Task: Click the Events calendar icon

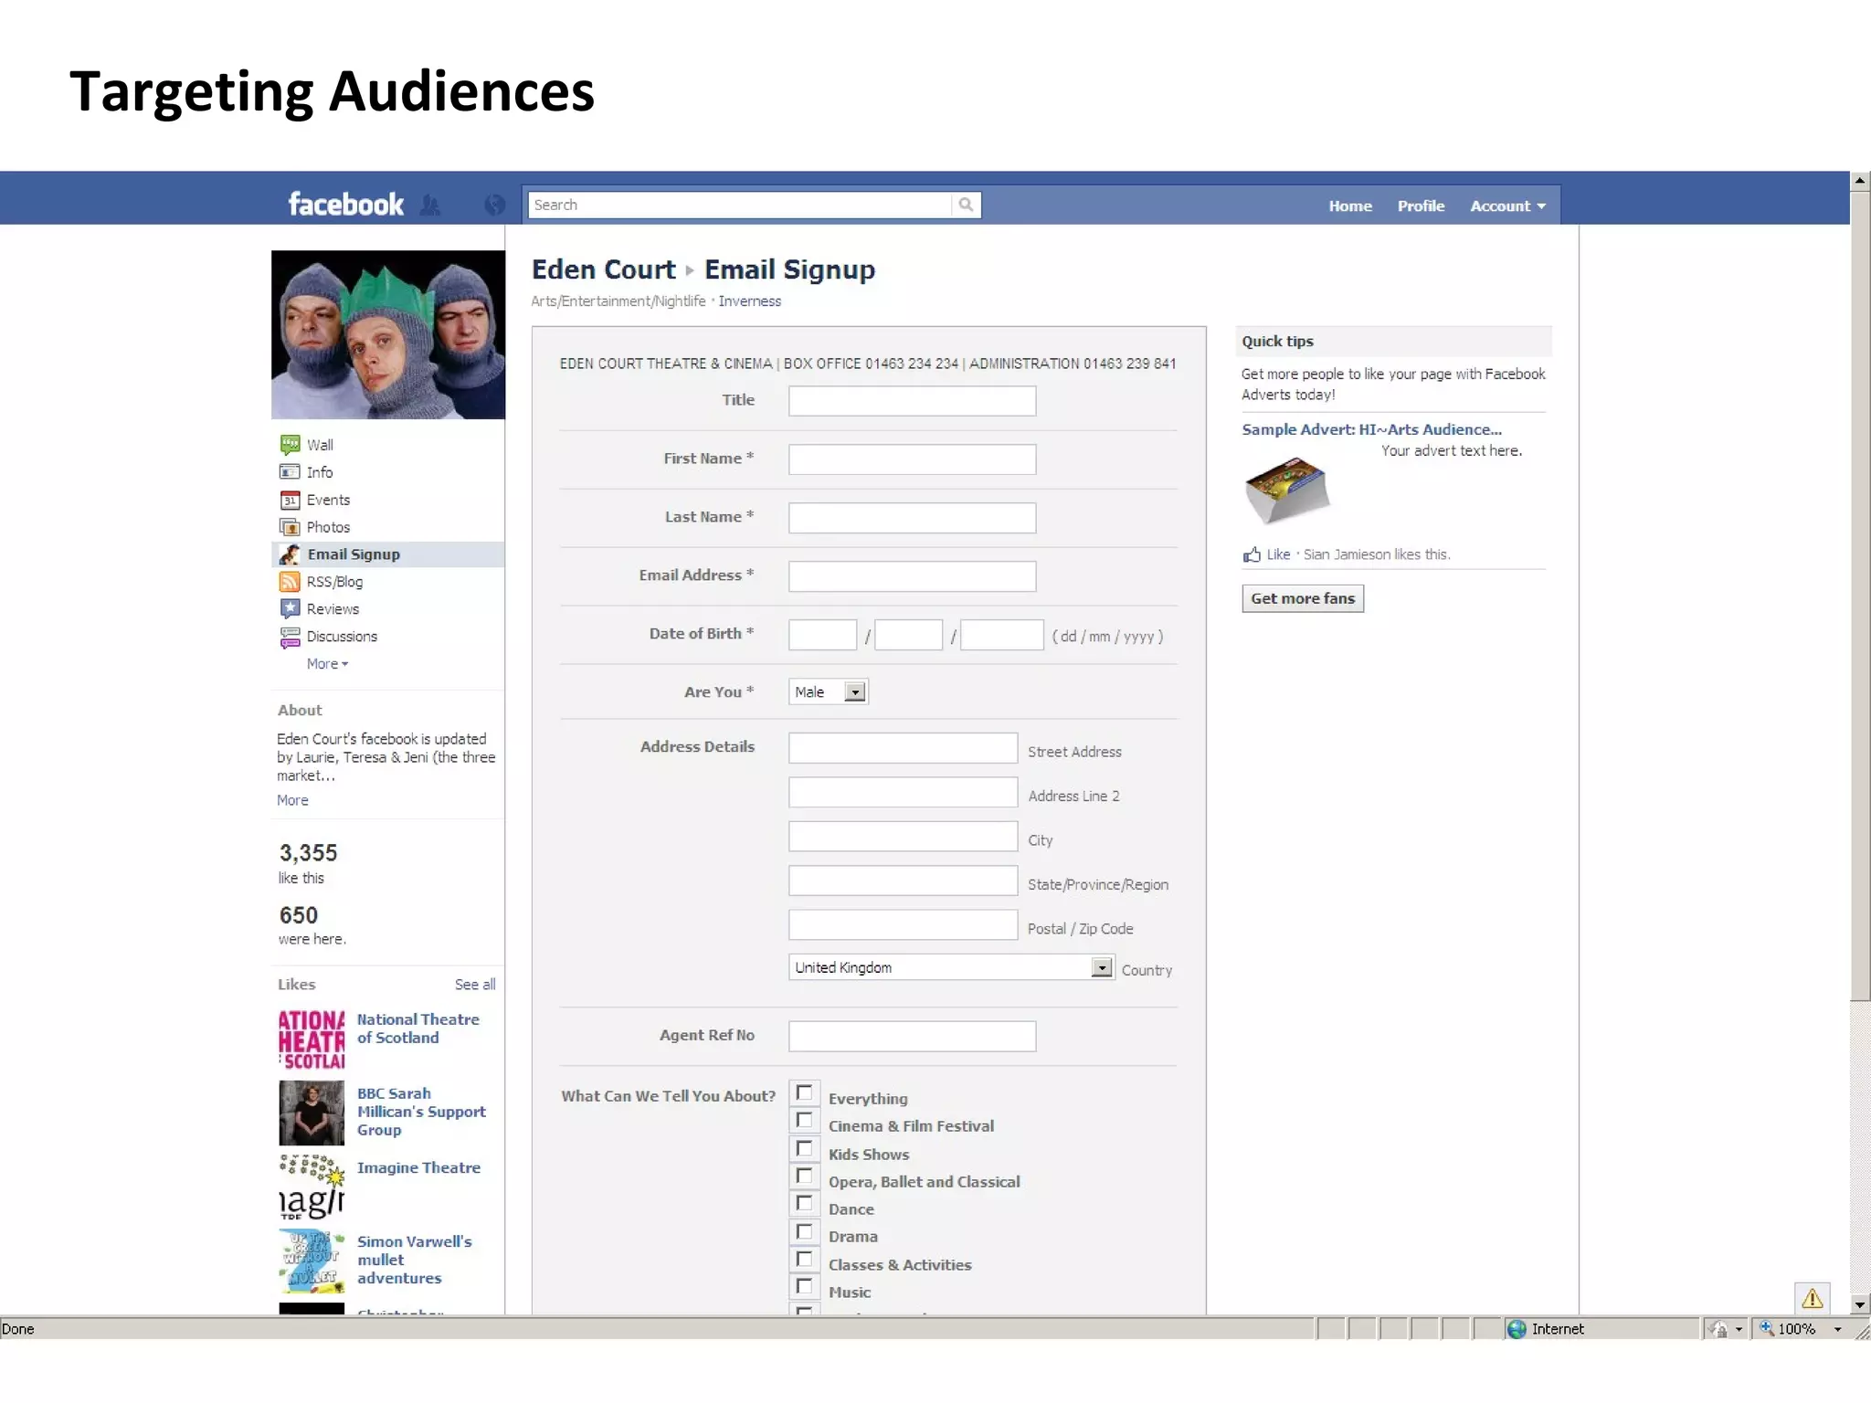Action: (290, 500)
